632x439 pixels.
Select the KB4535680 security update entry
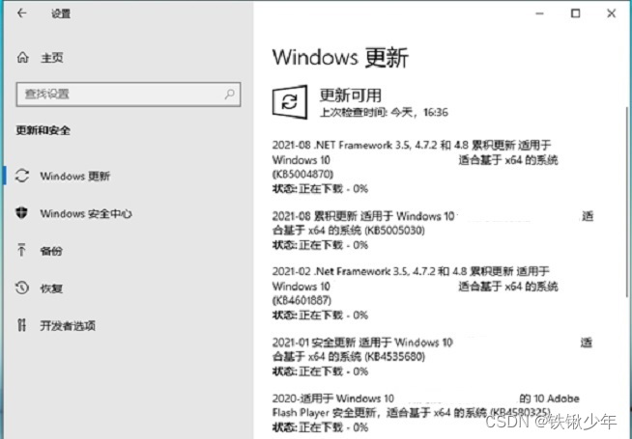[432, 349]
